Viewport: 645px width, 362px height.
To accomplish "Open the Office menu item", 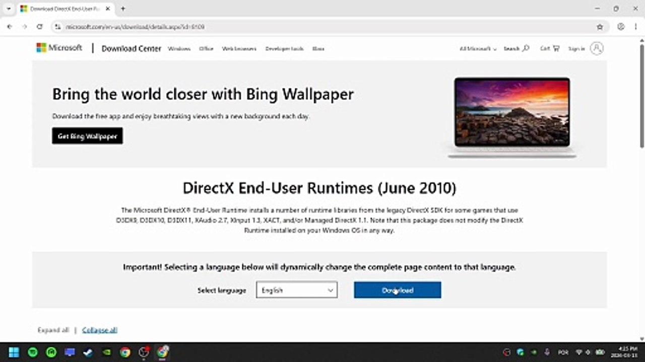I will [206, 49].
